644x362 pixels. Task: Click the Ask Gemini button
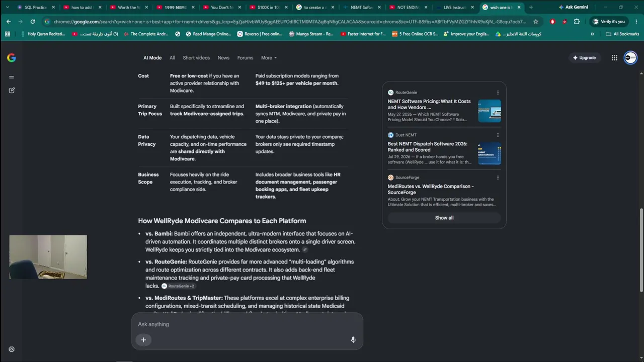click(x=573, y=7)
